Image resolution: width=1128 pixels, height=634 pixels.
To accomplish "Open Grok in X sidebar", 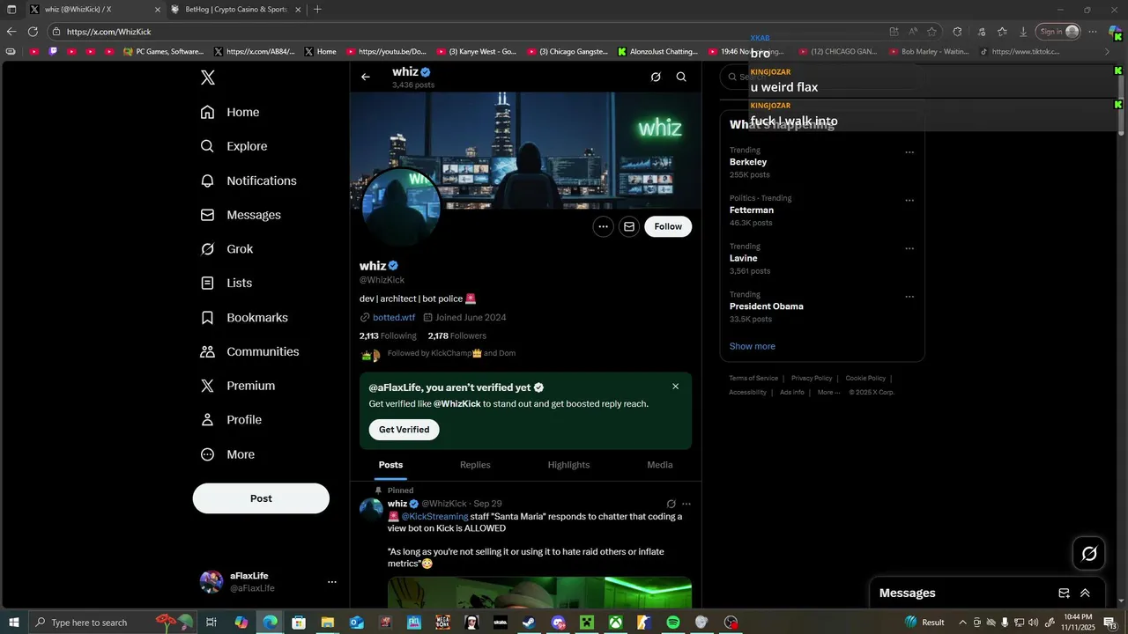I will 226,249.
